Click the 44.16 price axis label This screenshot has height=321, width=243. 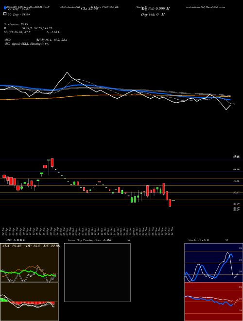[x=236, y=170]
